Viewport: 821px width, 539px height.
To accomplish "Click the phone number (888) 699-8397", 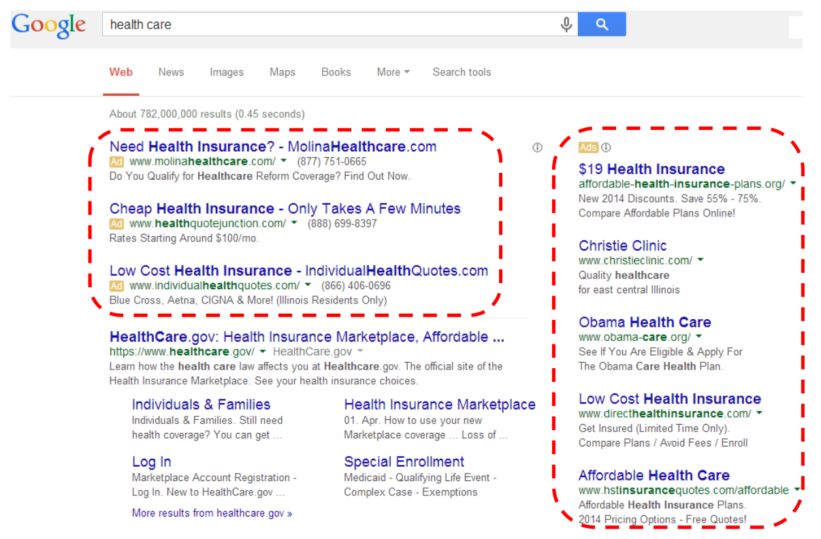I will pos(342,223).
